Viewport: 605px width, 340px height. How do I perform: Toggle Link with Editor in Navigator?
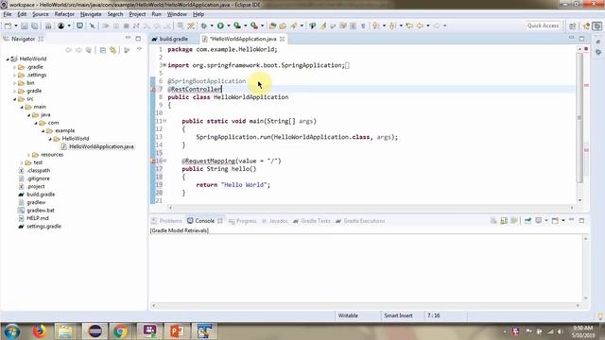112,50
